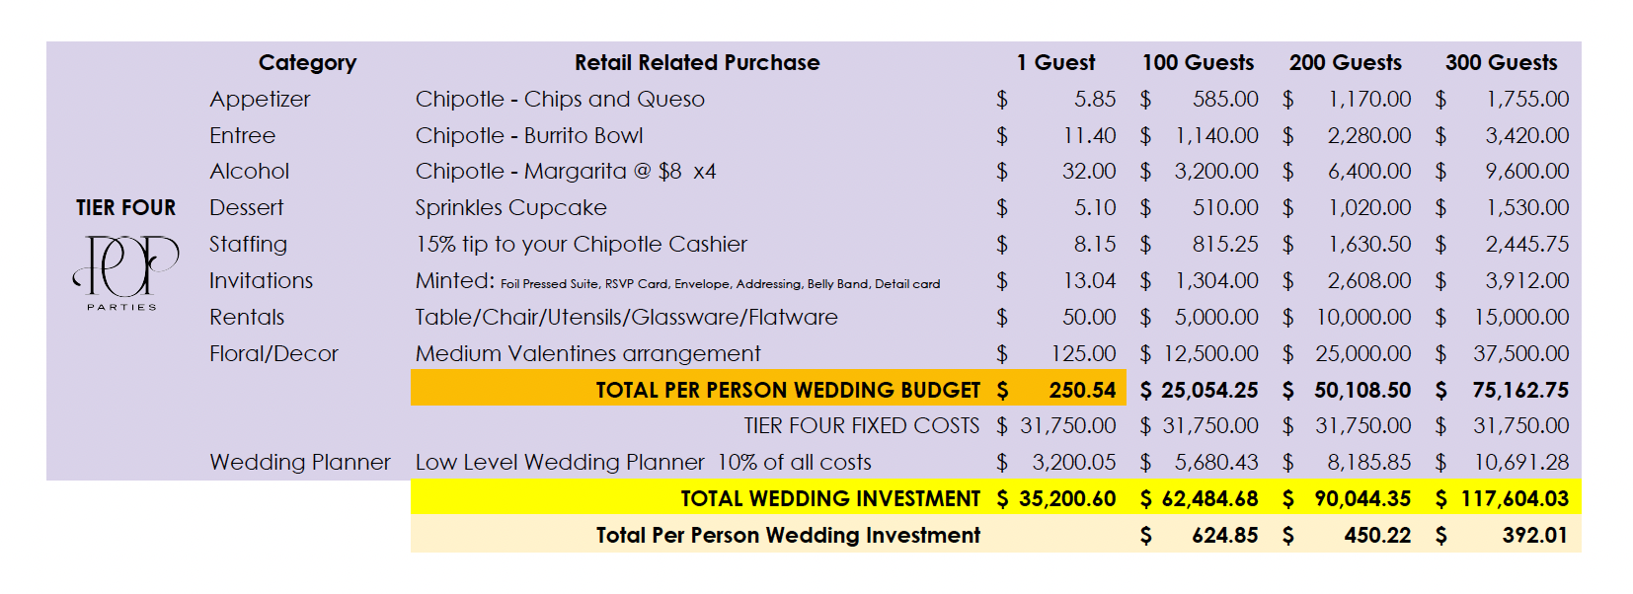This screenshot has width=1633, height=594.
Task: Select the Category column header
Action: 307,63
